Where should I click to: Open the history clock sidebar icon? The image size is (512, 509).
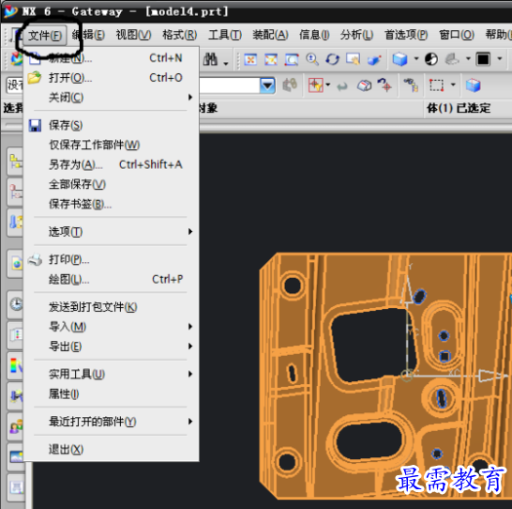[16, 304]
